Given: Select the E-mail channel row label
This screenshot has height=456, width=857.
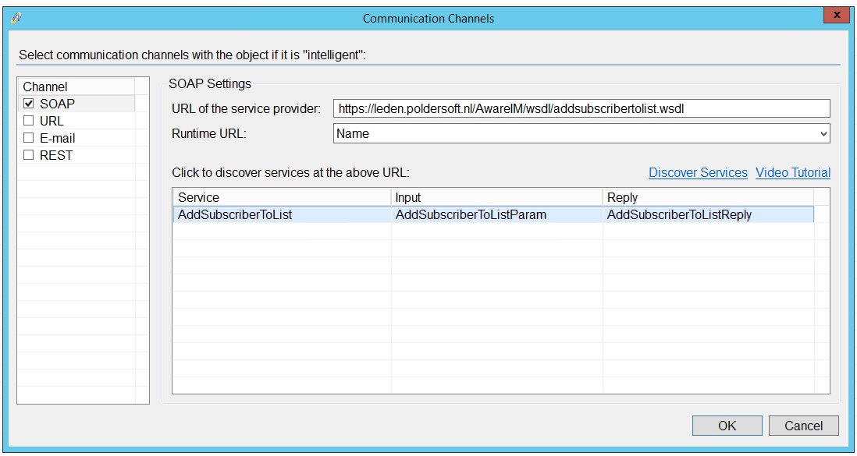Looking at the screenshot, I should click(x=58, y=138).
